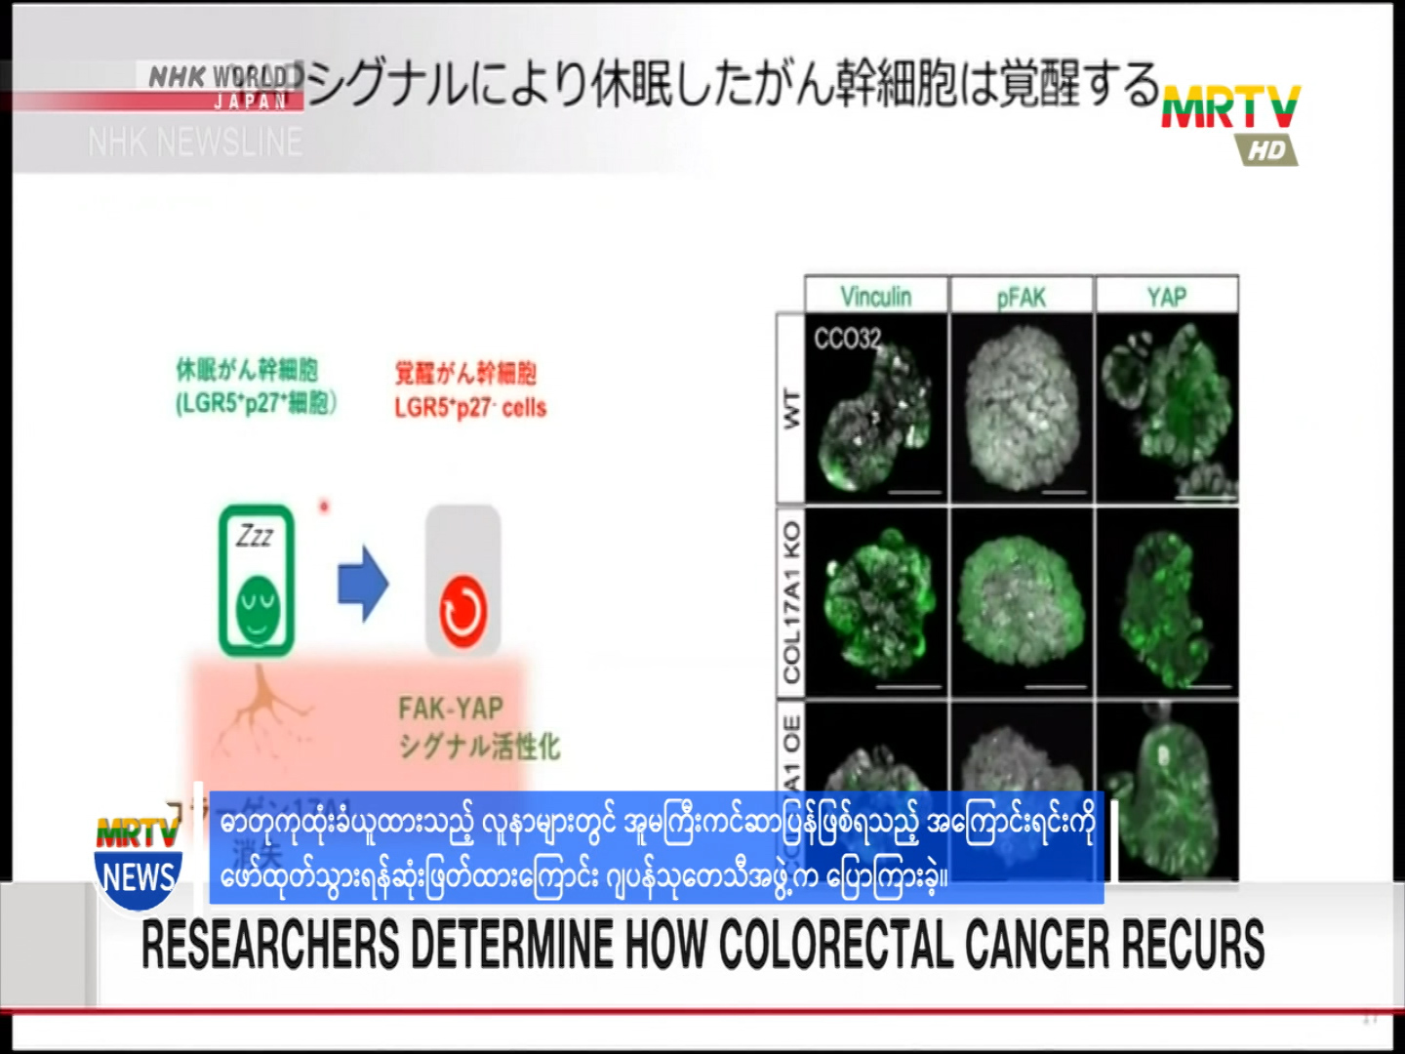Click the blue Burmese subtitle banner
This screenshot has height=1054, width=1405.
pyautogui.click(x=656, y=847)
